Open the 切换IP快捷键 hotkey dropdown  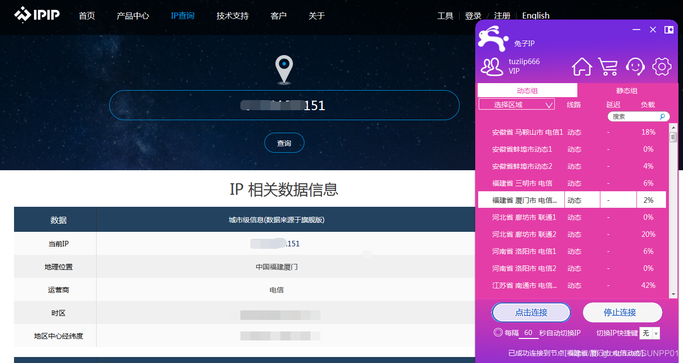[x=649, y=332]
